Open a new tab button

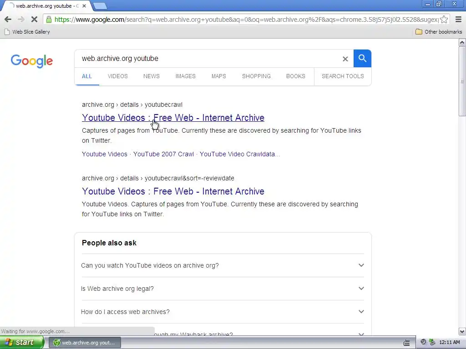point(100,5)
